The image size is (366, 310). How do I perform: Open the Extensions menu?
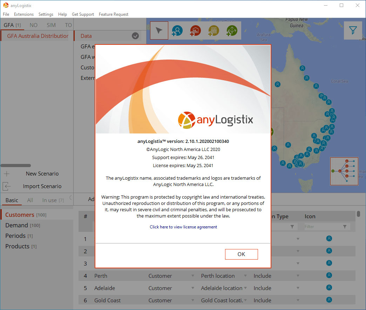tap(23, 14)
